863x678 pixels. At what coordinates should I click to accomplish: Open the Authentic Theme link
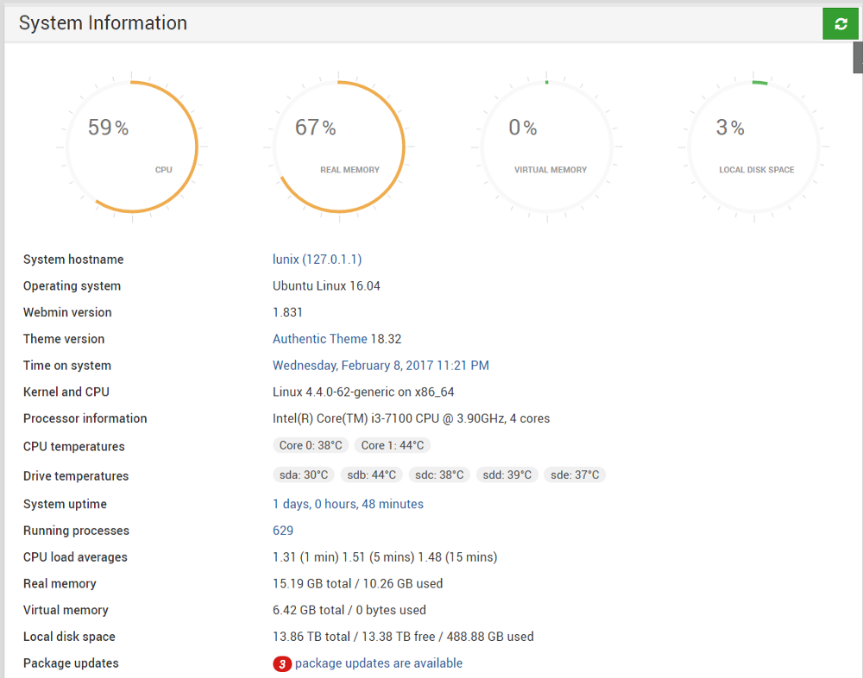point(320,338)
